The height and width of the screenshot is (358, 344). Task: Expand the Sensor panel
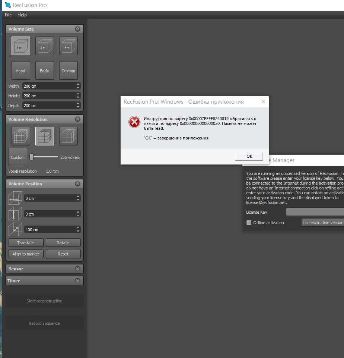click(x=77, y=269)
